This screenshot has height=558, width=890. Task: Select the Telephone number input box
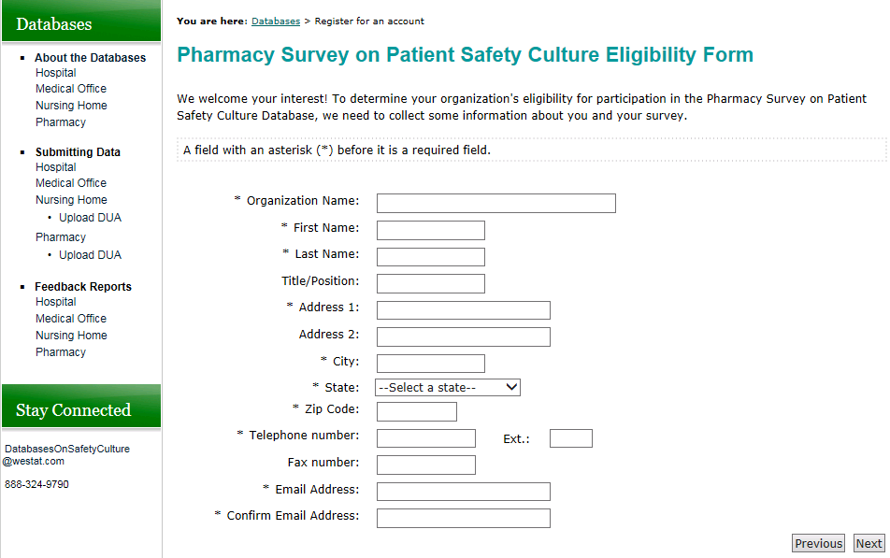[x=425, y=438]
